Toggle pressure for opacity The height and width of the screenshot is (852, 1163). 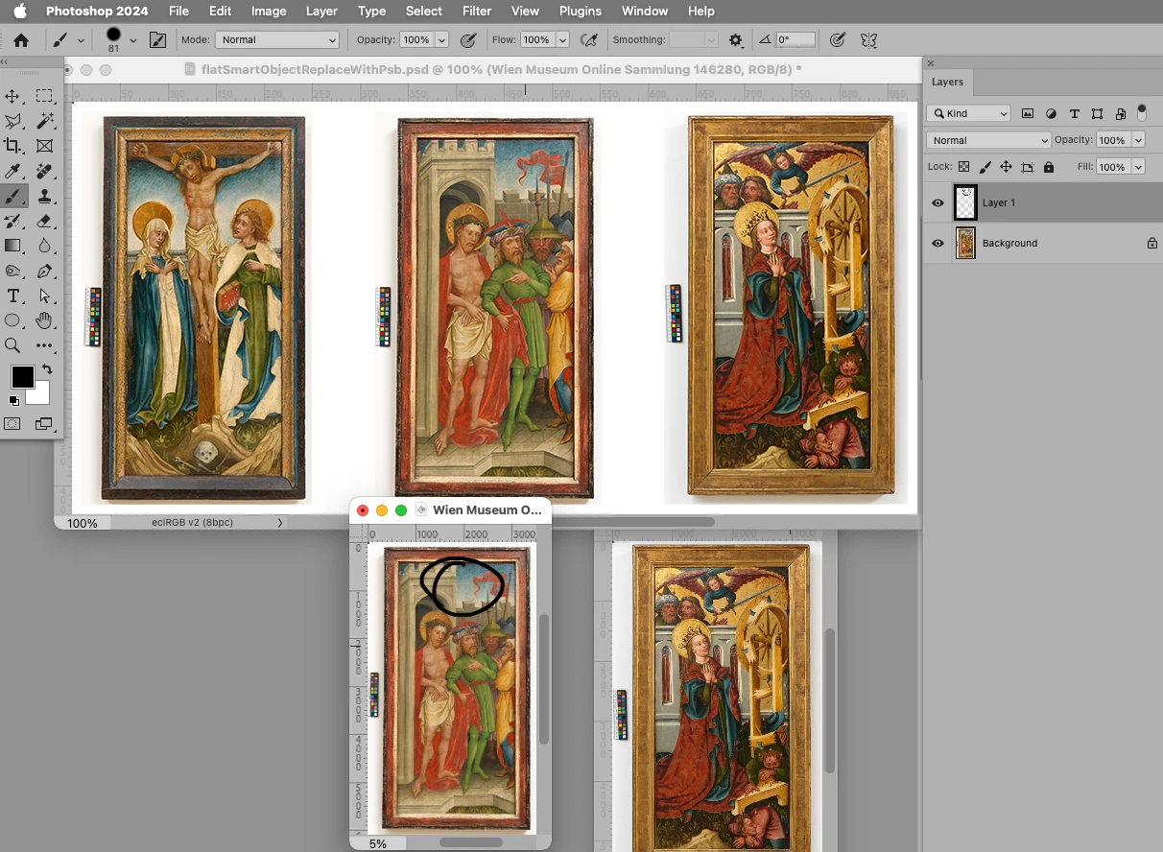coord(468,40)
